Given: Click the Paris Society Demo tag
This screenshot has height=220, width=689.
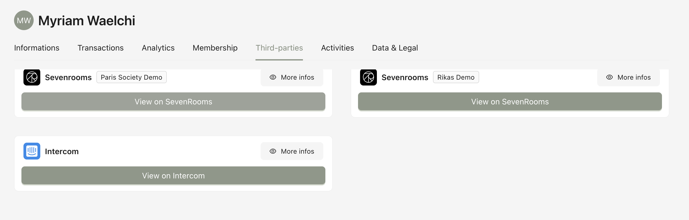Looking at the screenshot, I should point(131,77).
